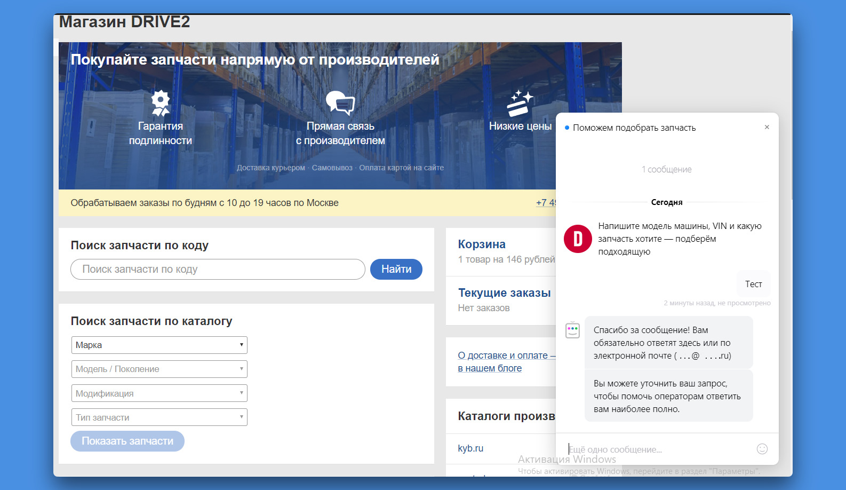Open the Модель / Поколение dropdown
This screenshot has height=490, width=846.
(159, 369)
